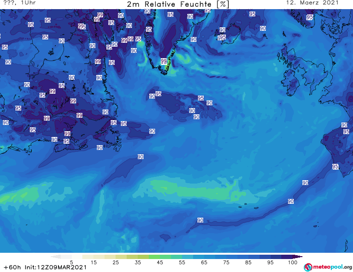Click the 'Init:12Z09MAR2021' initialization text
Image resolution: width=353 pixels, height=272 pixels.
click(x=55, y=267)
